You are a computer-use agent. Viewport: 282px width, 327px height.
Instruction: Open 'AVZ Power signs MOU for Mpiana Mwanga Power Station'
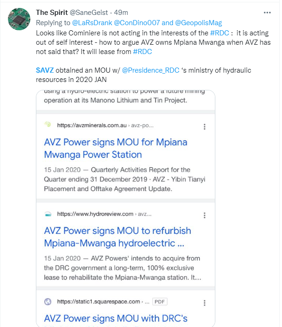116,148
